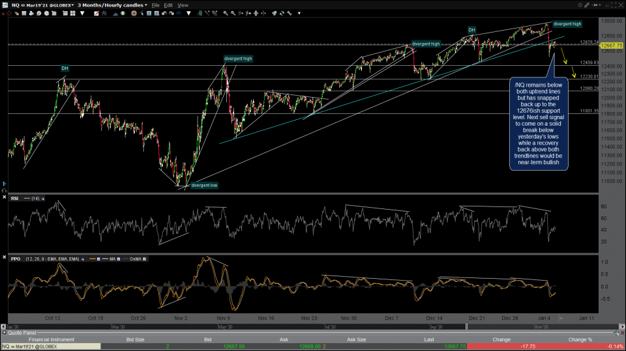Open the small dropdown arrow beside the pushpin
This screenshot has height=351, width=626.
coord(600,5)
